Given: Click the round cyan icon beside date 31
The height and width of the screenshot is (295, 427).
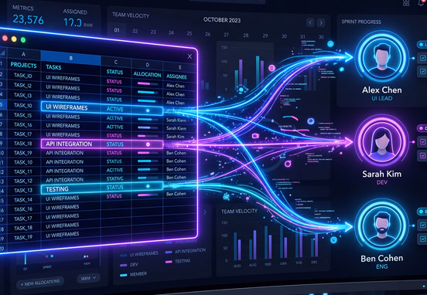Looking at the screenshot, I should click(x=330, y=43).
